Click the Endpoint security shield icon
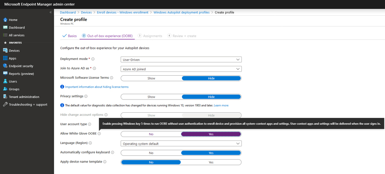385x174 pixels. click(x=5, y=66)
